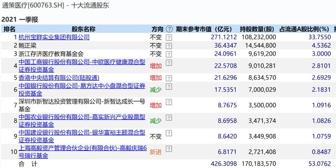Open 上海高毅资产管理-高毅庆瑞6号 fund link

click(82, 152)
